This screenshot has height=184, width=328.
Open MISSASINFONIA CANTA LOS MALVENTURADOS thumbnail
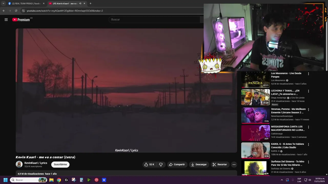point(255,133)
